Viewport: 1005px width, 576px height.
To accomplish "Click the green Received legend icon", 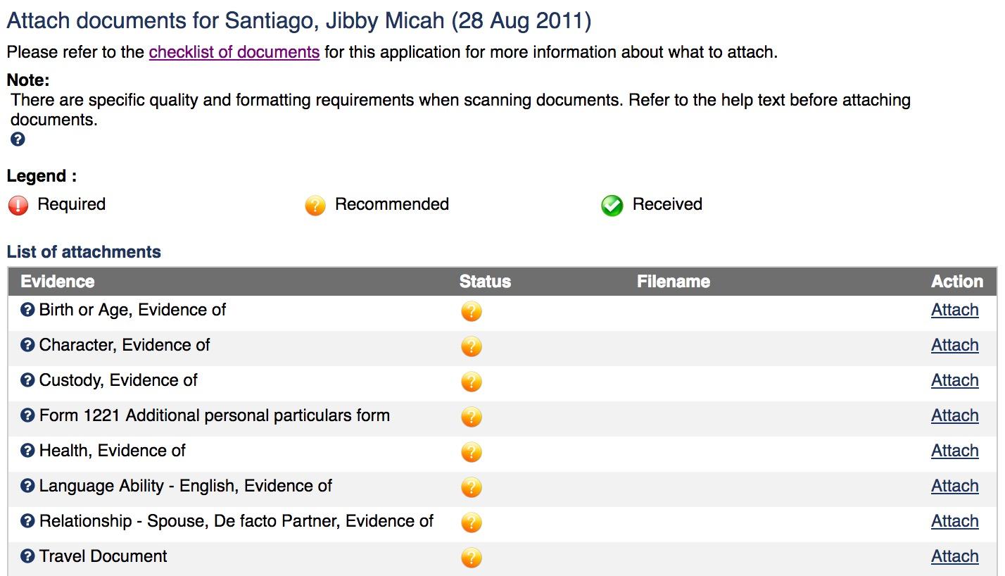I will click(612, 205).
